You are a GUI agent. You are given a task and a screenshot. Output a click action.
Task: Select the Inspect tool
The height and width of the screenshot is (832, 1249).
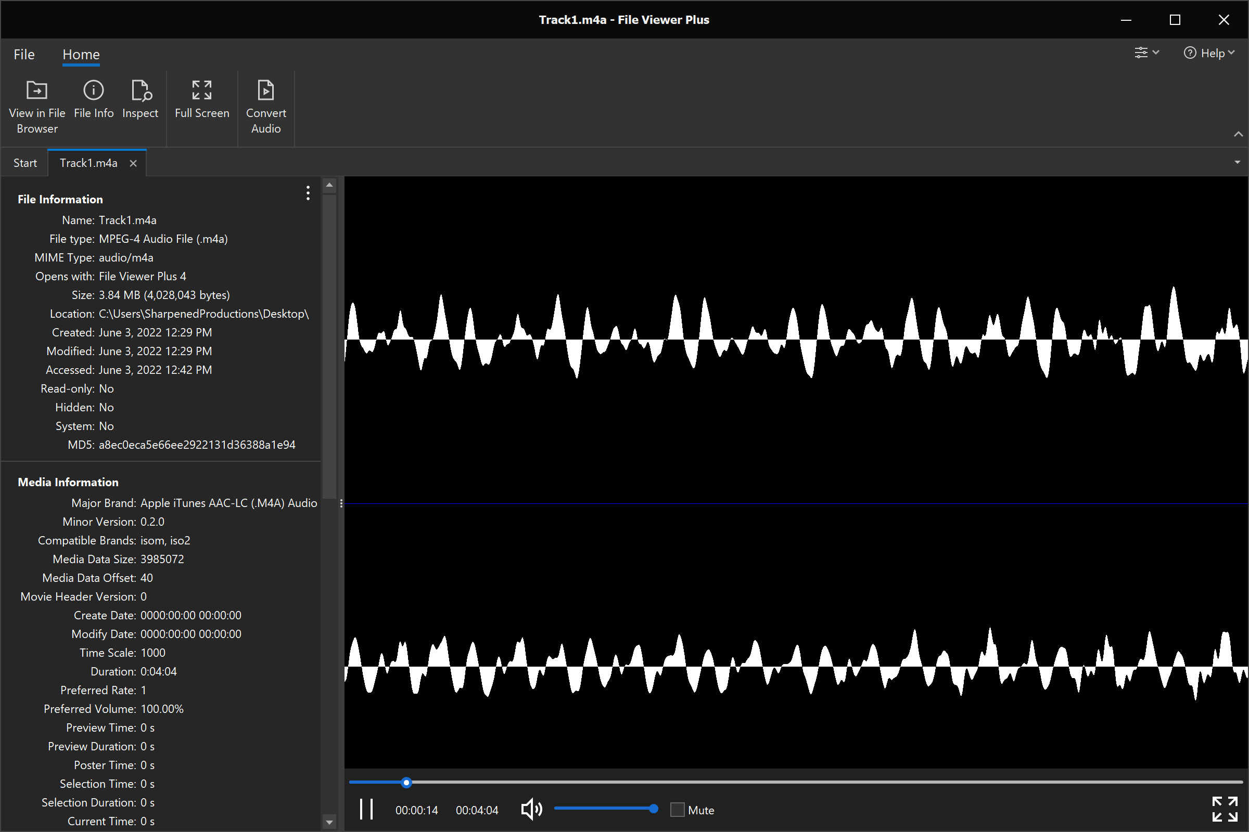(x=139, y=98)
